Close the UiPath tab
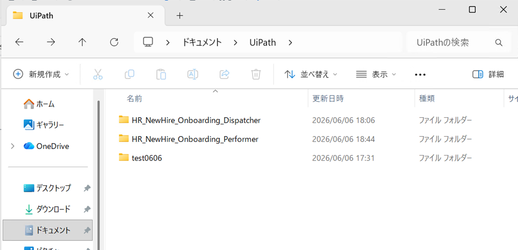This screenshot has width=518, height=250. coord(151,15)
